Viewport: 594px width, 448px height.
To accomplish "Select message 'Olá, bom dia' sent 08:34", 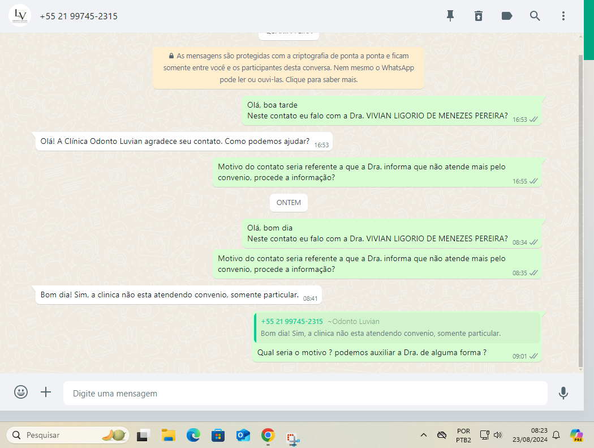I will coord(392,233).
